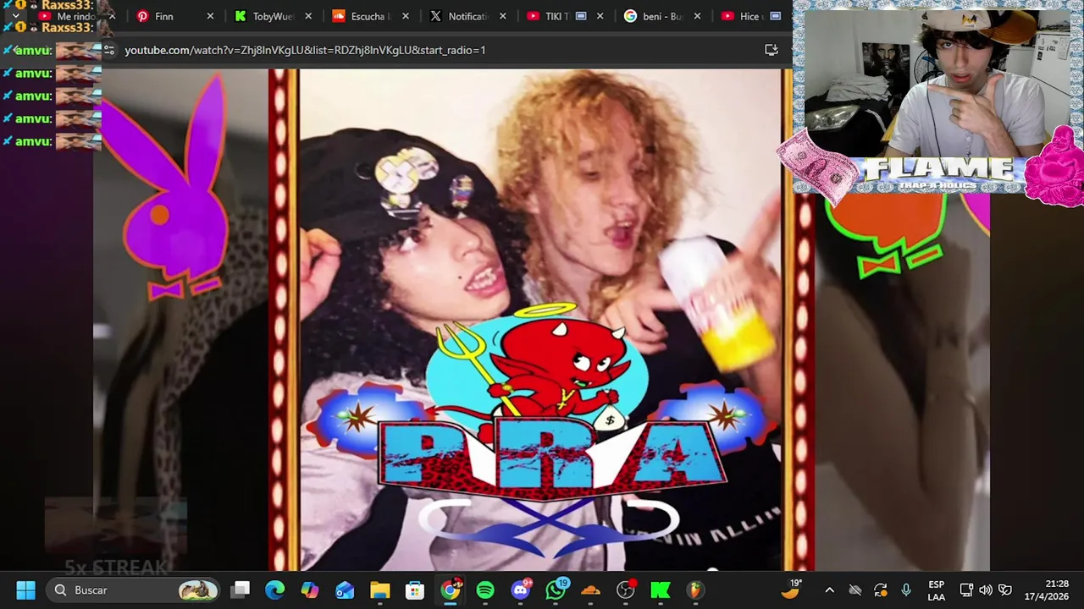This screenshot has height=609, width=1084.
Task: Click the Chrome taskbar icon
Action: pos(451,590)
